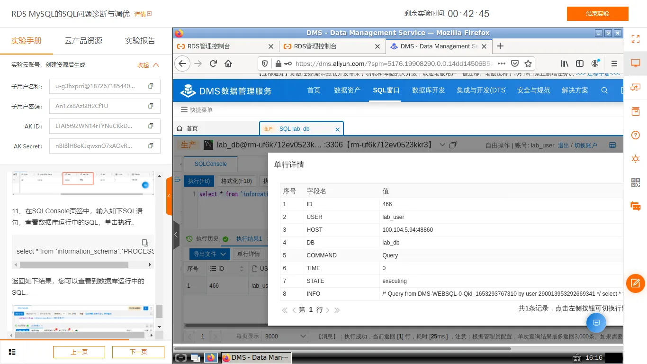Open new Firefox tab with plus
Image resolution: width=647 pixels, height=364 pixels.
(x=500, y=46)
